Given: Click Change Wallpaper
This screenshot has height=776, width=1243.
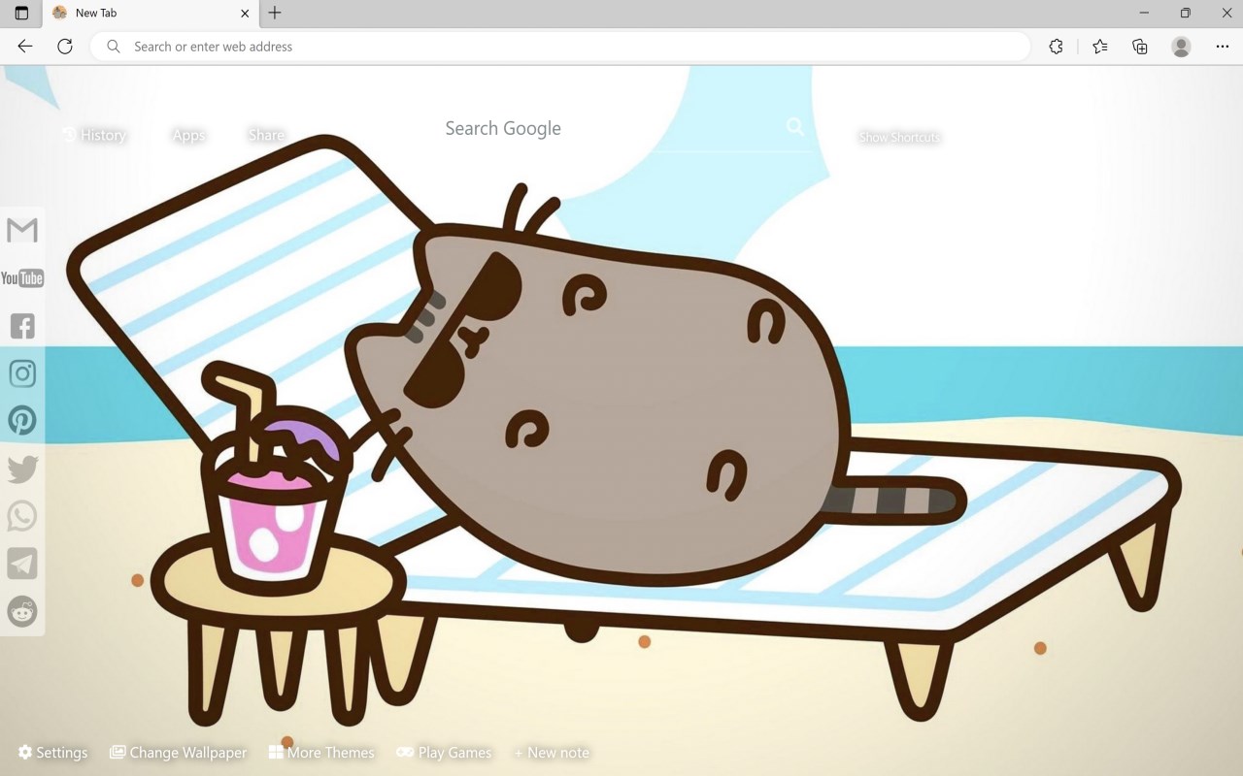Looking at the screenshot, I should click(178, 753).
